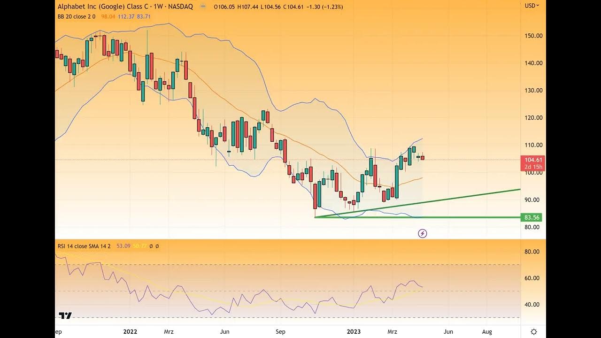Click the 90.00 price axis label
The image size is (601, 338).
coord(532,200)
